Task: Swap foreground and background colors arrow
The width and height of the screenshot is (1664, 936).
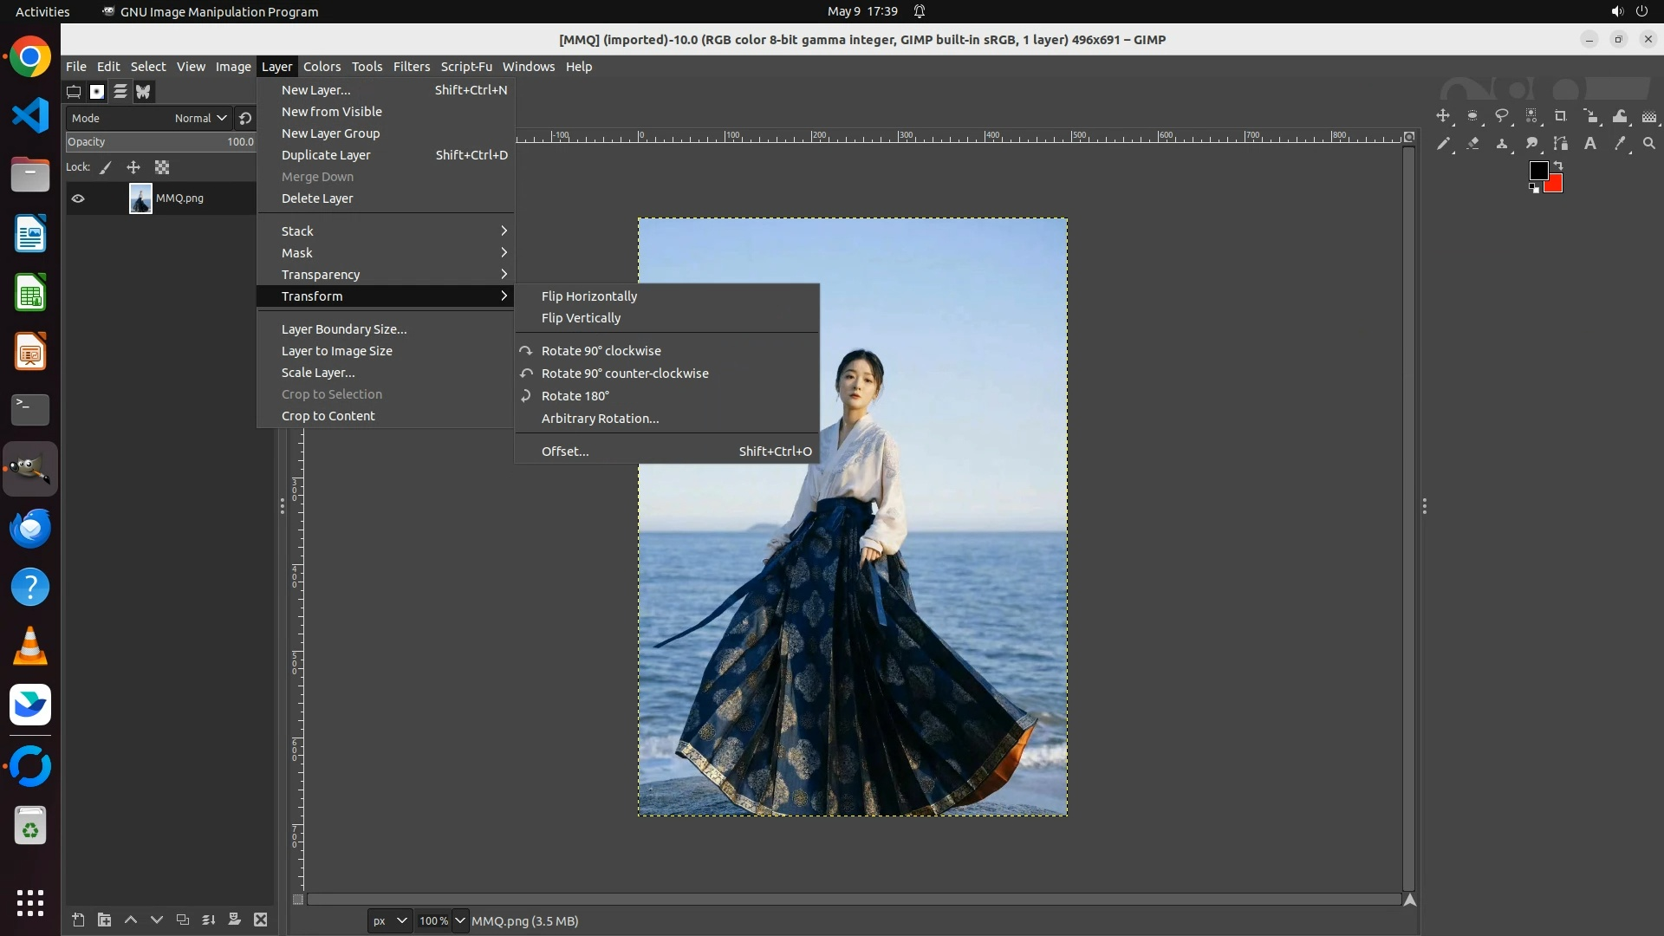Action: coord(1558,165)
